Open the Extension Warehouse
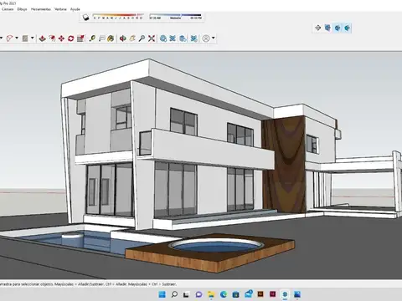Image resolution: width=402 pixels, height=301 pixels. pos(173,38)
